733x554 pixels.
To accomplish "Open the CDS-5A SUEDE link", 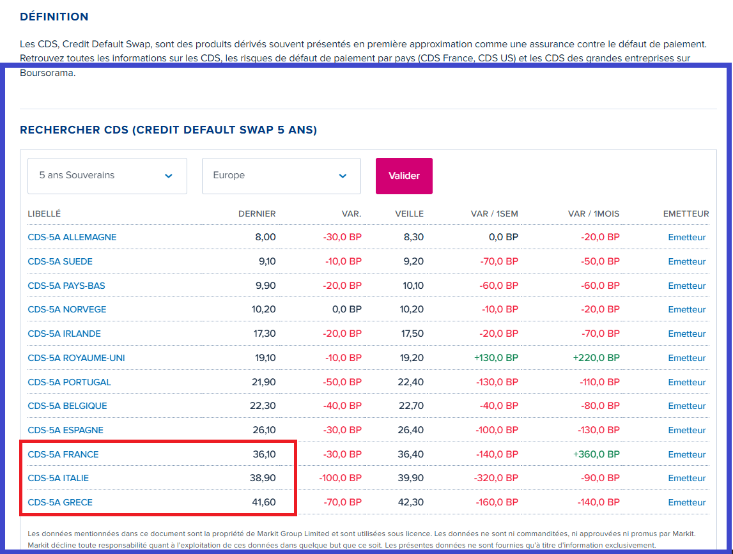I will tap(60, 261).
